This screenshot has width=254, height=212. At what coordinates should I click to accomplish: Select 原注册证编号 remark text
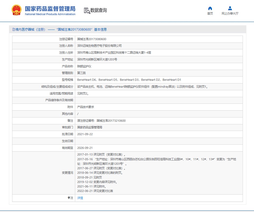[101, 120]
